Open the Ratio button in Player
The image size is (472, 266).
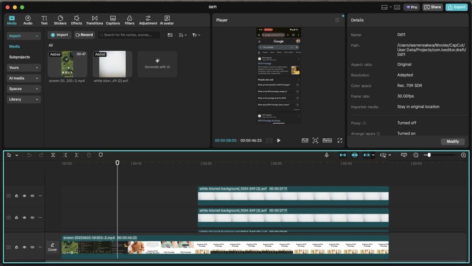pyautogui.click(x=327, y=141)
